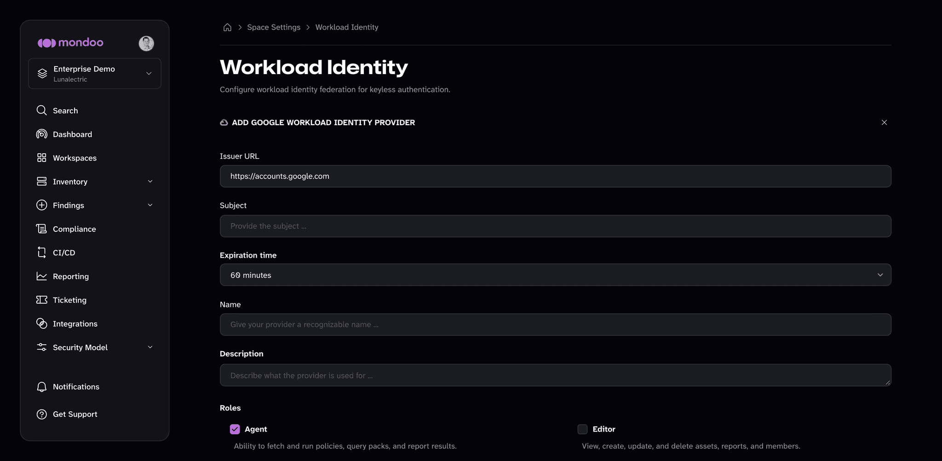Open the user avatar profile

[146, 43]
